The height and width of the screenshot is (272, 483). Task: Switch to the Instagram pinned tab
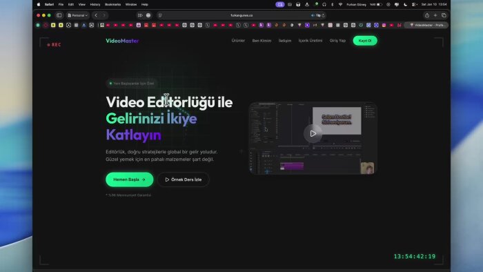[384, 26]
